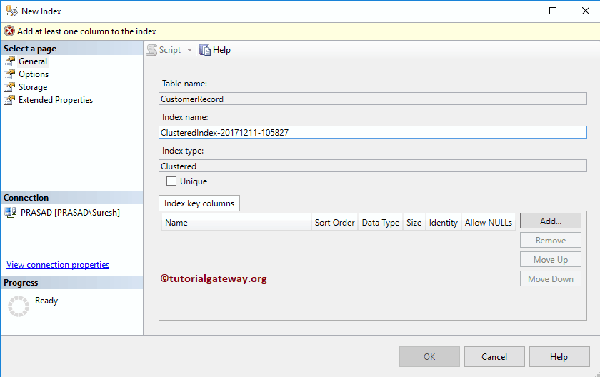The height and width of the screenshot is (377, 600).
Task: Click the Index name input field
Action: point(373,132)
